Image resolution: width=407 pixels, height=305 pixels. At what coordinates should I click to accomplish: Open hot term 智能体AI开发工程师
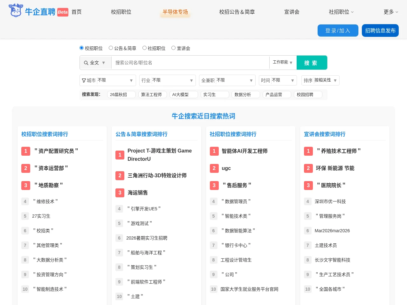[x=245, y=151]
